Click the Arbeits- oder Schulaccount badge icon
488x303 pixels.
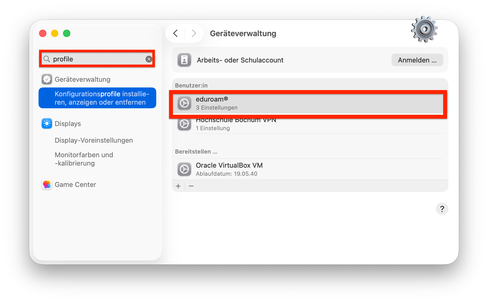click(184, 60)
